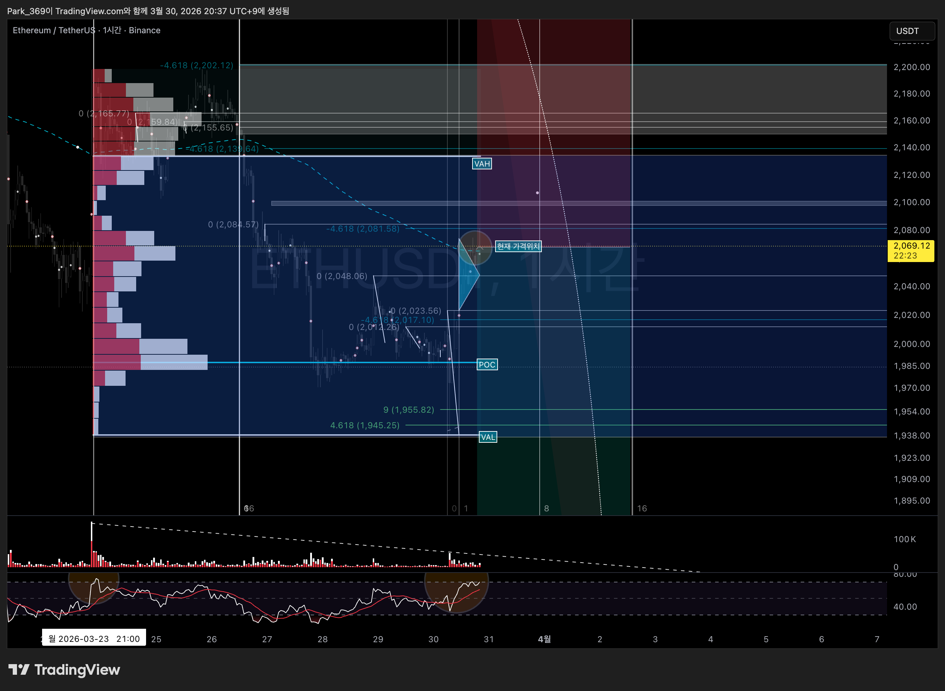This screenshot has width=945, height=691.
Task: Select the 현재 가격위치 annotation label
Action: (518, 246)
